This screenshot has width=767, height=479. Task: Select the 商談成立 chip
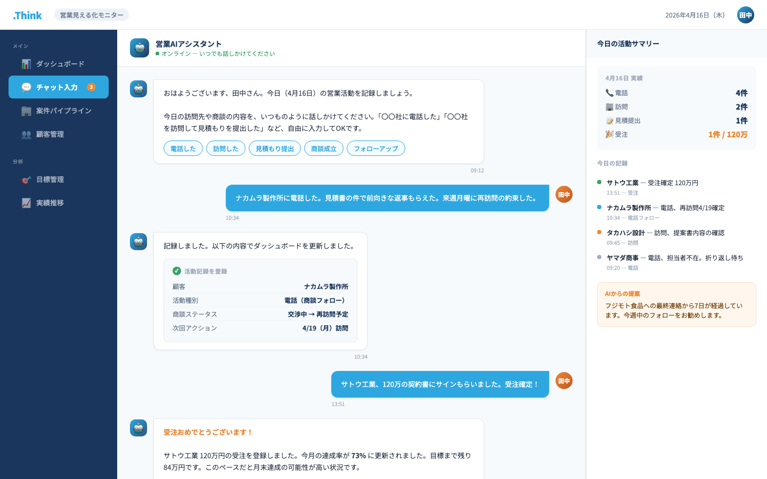[324, 148]
